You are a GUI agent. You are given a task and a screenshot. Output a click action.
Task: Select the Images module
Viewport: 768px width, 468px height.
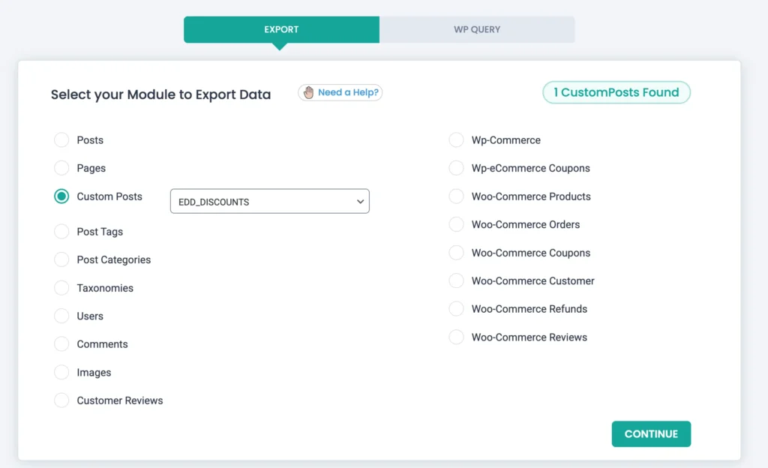61,372
